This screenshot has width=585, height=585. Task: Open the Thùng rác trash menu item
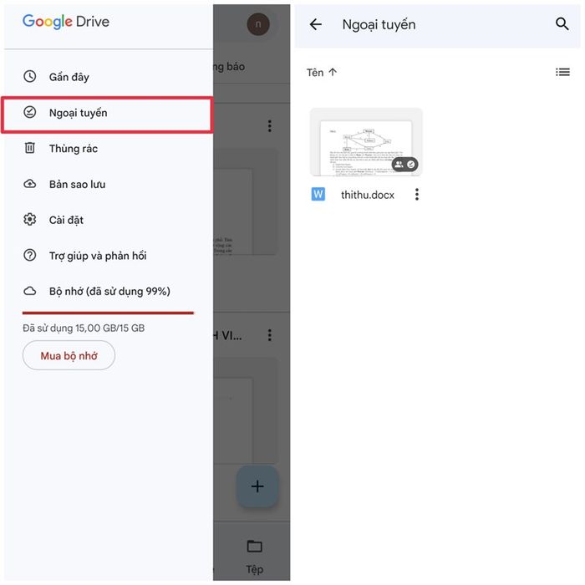tap(108, 149)
